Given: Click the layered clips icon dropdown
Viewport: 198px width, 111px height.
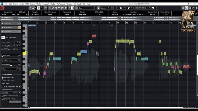Looking at the screenshot, I should pyautogui.click(x=130, y=8).
